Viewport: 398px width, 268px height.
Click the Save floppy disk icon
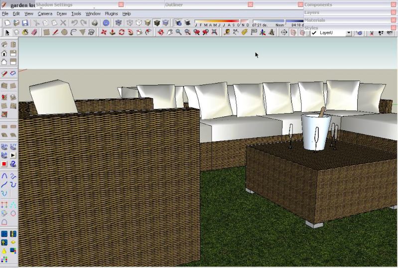click(x=25, y=23)
